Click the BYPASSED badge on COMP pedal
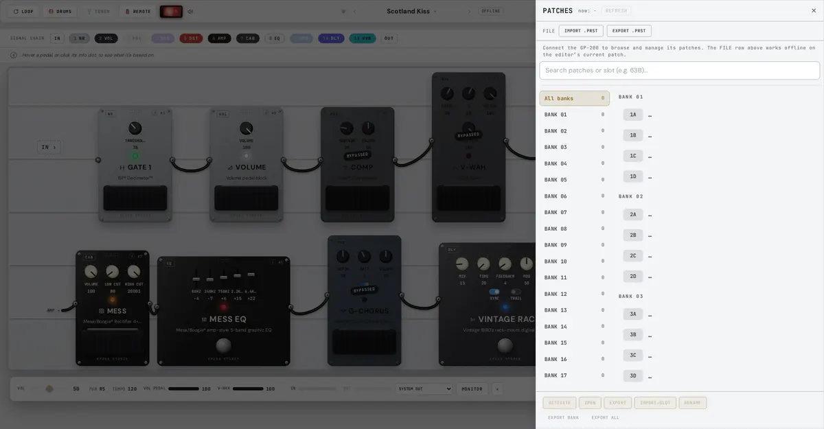This screenshot has width=824, height=429. tap(357, 155)
